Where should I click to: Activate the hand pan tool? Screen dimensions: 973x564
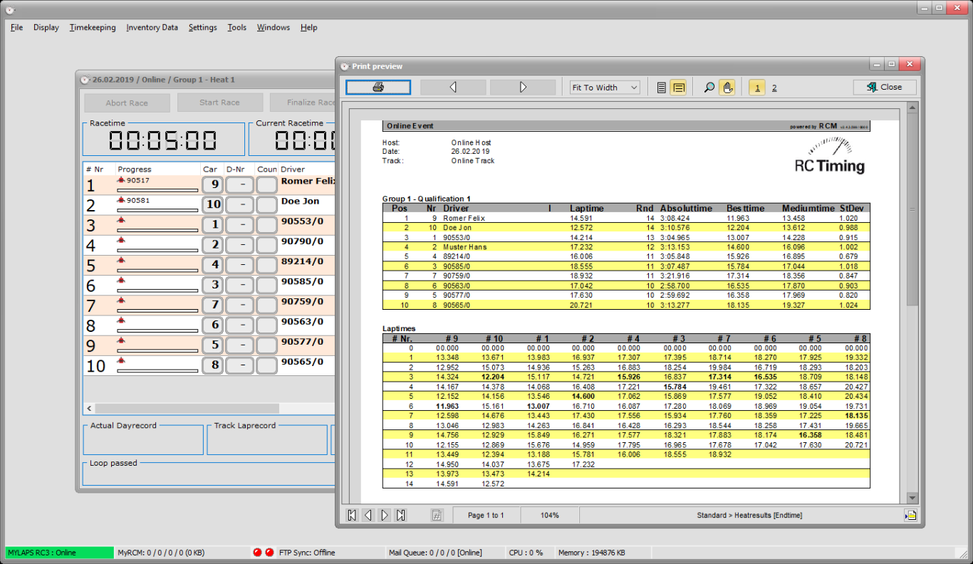pyautogui.click(x=727, y=88)
